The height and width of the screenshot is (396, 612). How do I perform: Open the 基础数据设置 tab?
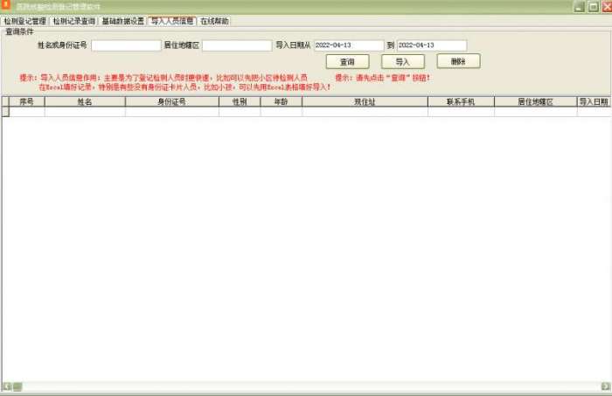pyautogui.click(x=123, y=21)
